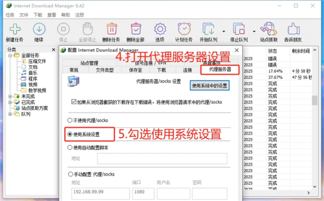Open the 下载 menu
Screen dimensions: 324x201
[x=38, y=15]
